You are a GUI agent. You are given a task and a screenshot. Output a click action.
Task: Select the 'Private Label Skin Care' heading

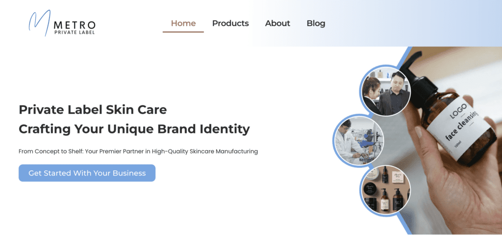(93, 110)
